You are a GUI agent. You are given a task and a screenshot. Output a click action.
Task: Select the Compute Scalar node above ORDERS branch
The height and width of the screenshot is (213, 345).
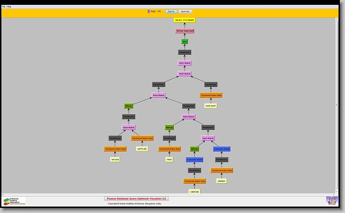click(221, 149)
